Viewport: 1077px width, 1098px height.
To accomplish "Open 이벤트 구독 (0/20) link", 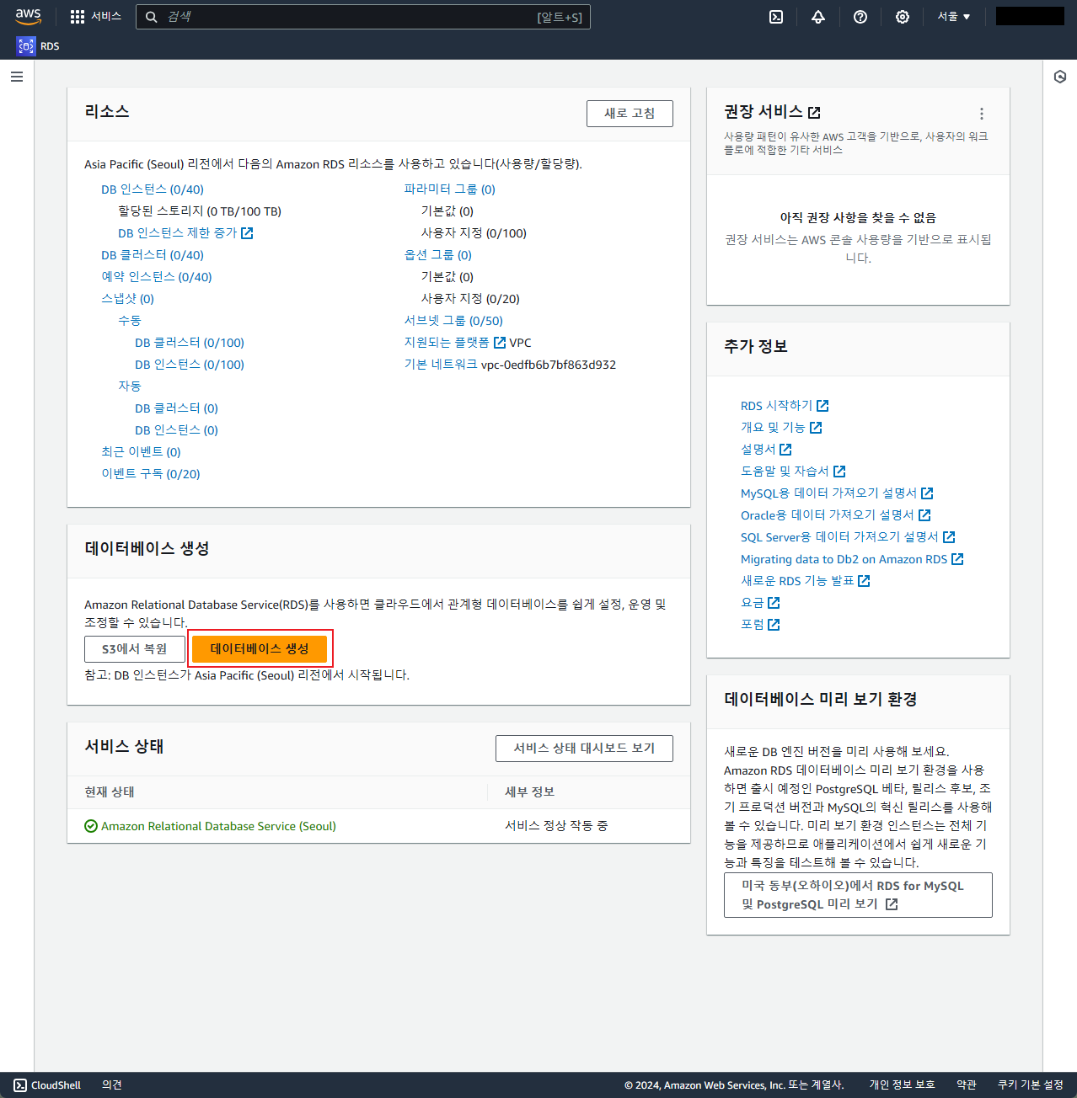I will click(x=151, y=474).
